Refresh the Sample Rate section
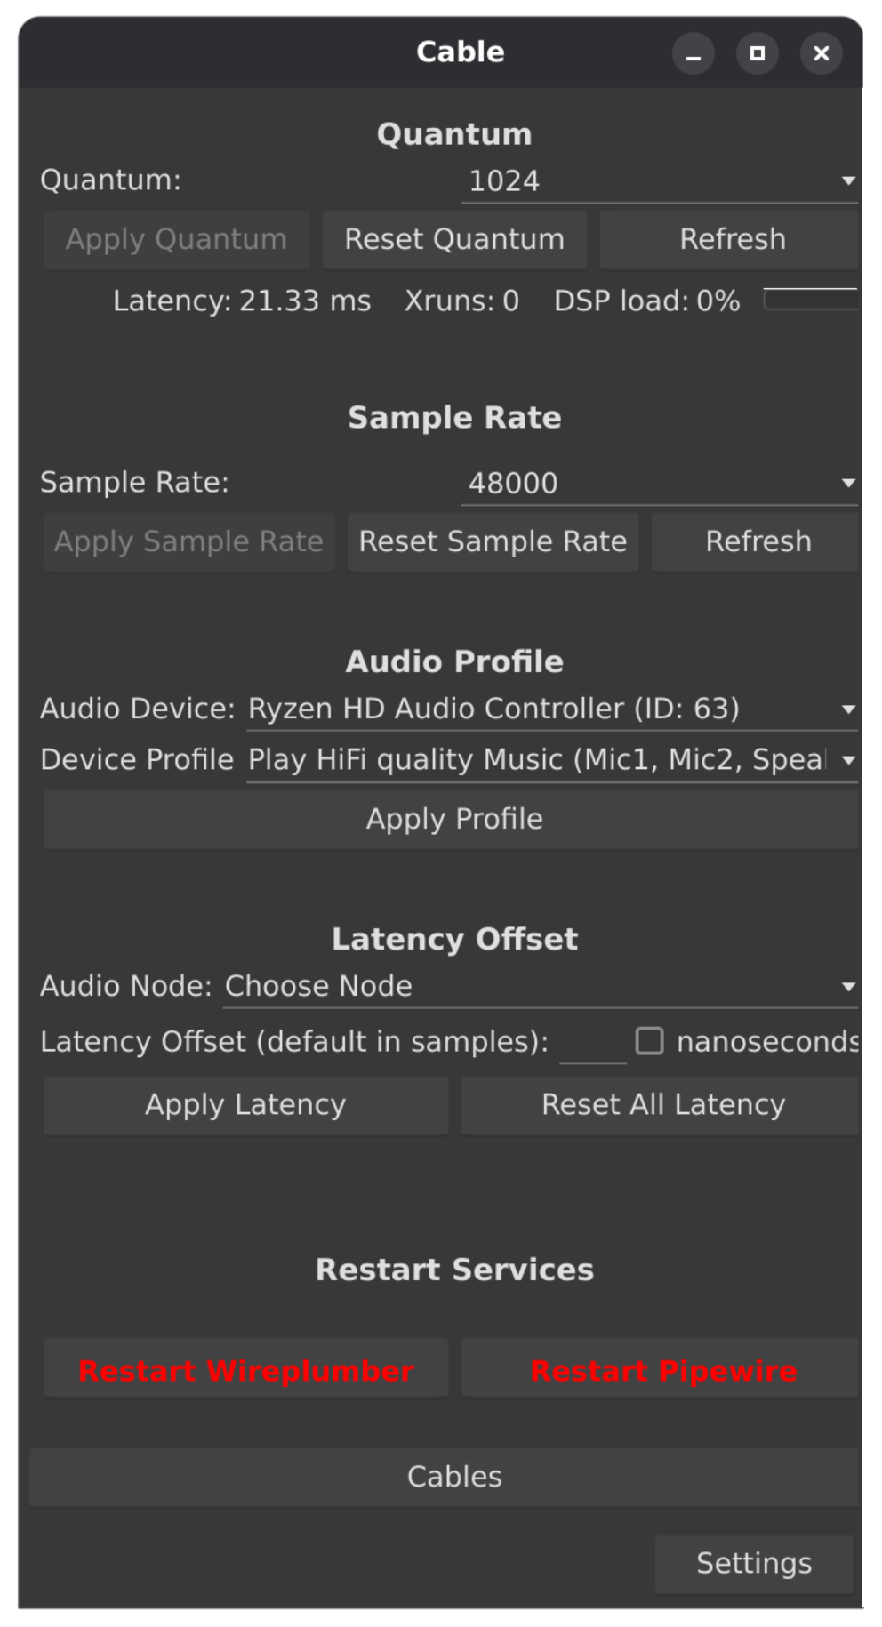 click(757, 542)
